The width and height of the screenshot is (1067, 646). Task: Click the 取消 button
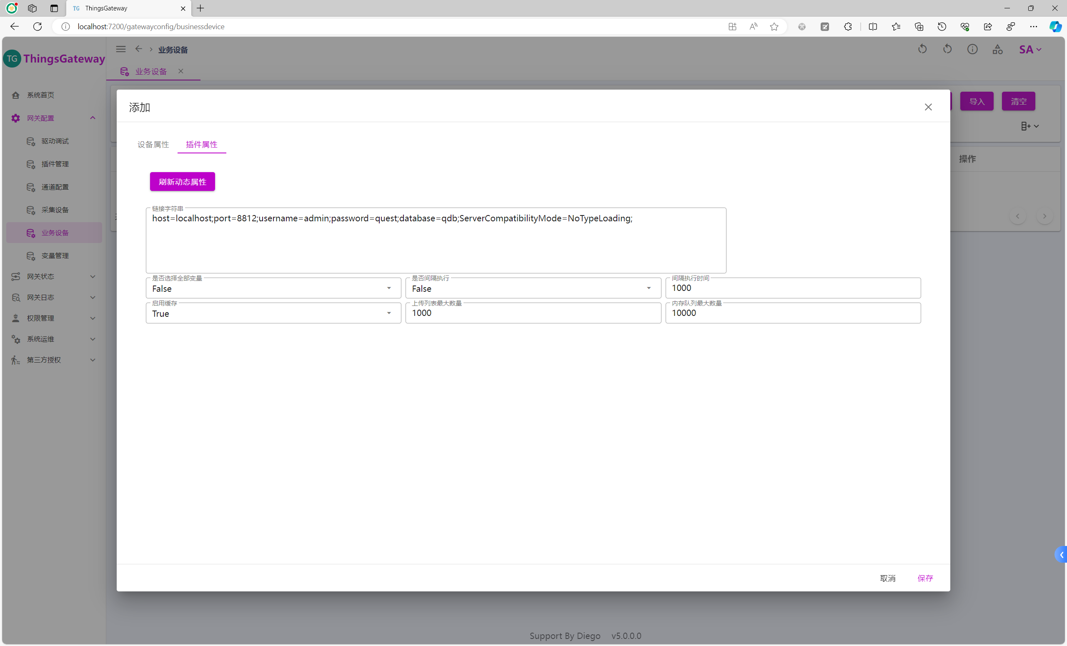(887, 578)
